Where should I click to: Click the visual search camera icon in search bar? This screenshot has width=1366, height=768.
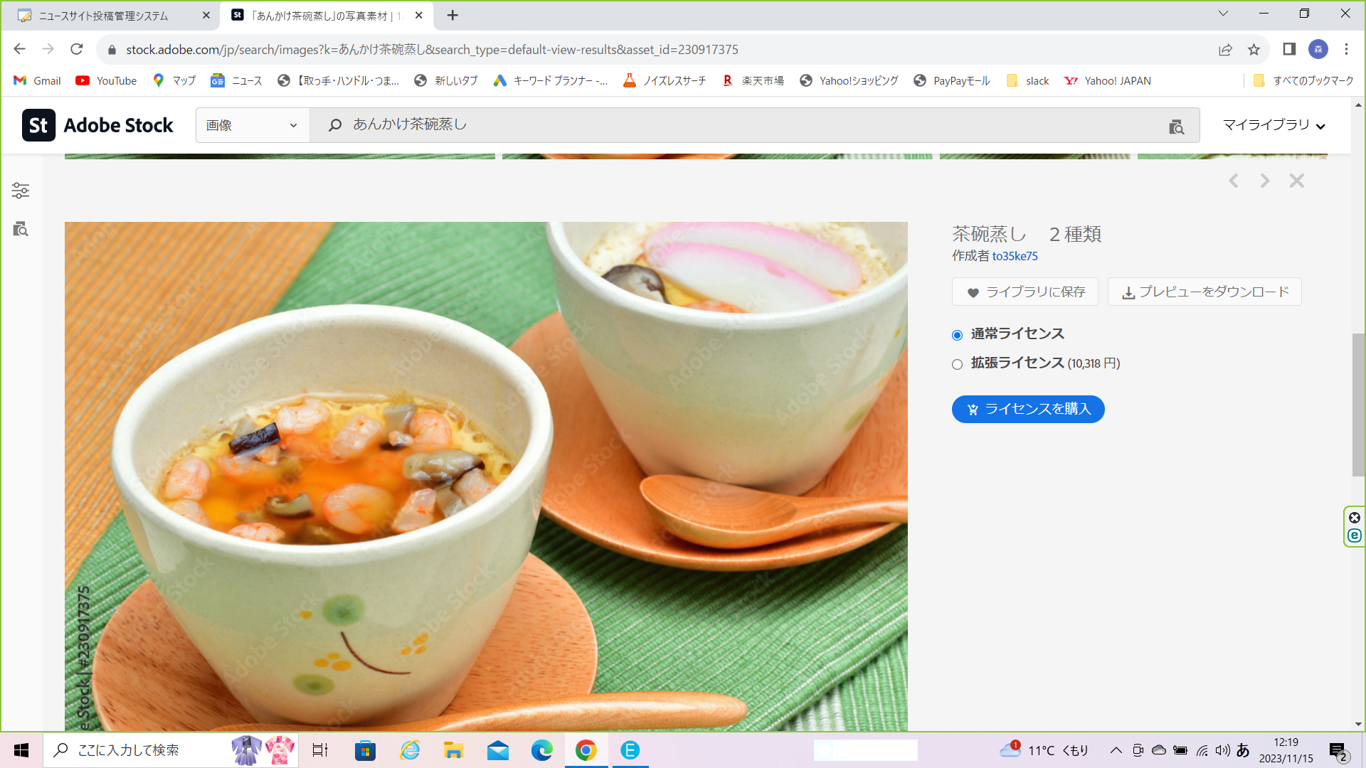(1177, 127)
